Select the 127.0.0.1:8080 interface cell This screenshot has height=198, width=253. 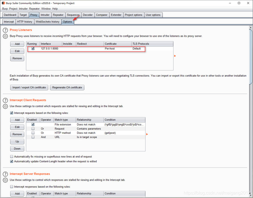pos(51,49)
